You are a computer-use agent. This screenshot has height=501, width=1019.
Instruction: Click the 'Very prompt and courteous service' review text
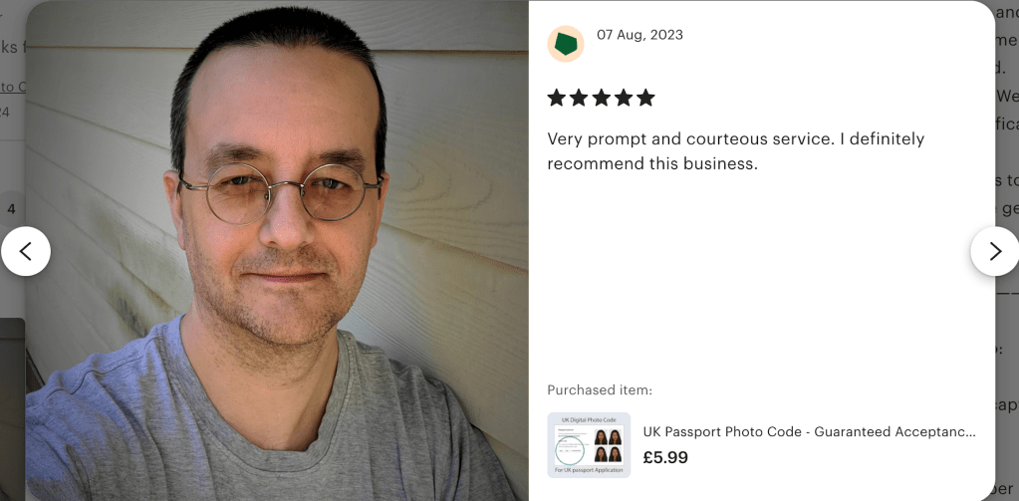tap(736, 139)
